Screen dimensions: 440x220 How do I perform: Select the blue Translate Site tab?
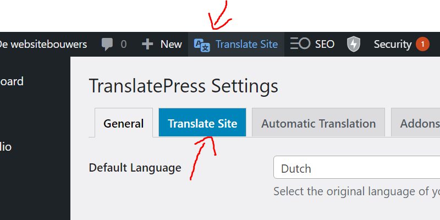(x=202, y=122)
